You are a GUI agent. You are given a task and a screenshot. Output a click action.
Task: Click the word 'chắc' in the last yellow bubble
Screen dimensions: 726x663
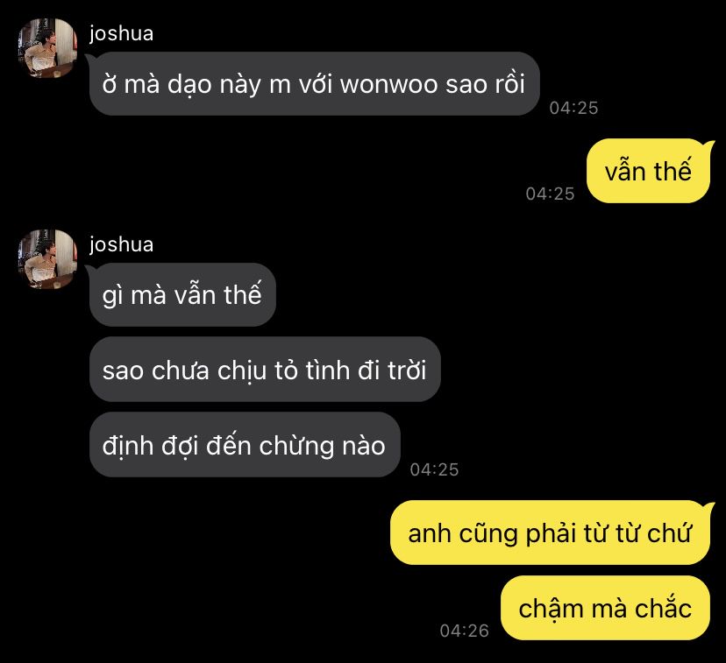tap(664, 608)
